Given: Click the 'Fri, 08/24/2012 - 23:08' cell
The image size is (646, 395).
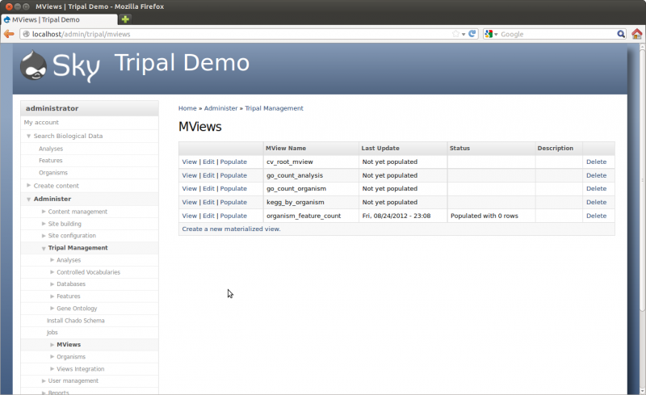Looking at the screenshot, I should (396, 216).
